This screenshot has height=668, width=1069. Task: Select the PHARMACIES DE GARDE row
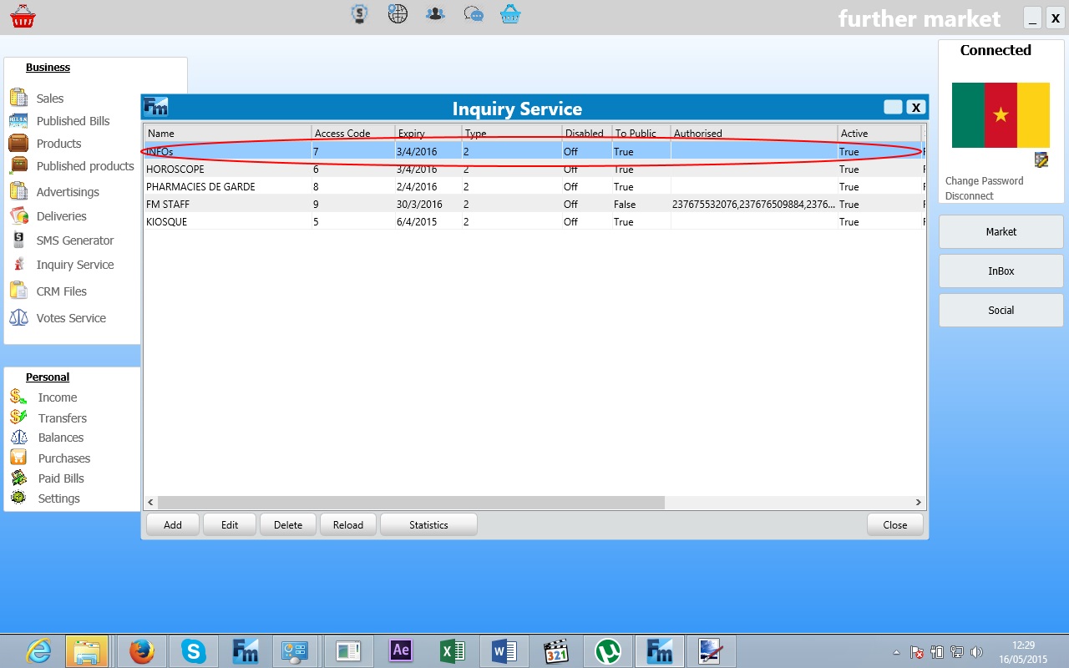tap(534, 186)
